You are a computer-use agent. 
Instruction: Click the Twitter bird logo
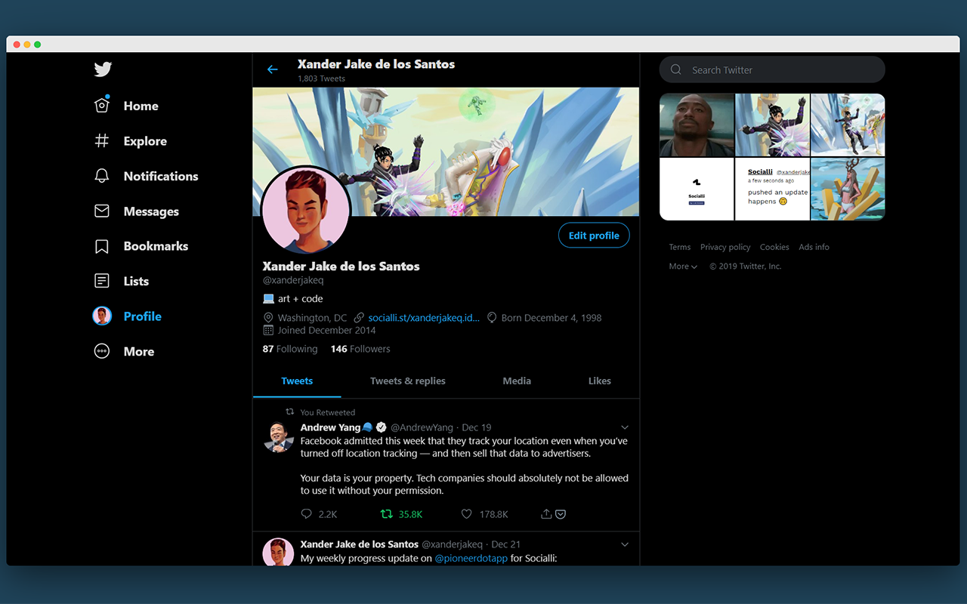[x=103, y=69]
